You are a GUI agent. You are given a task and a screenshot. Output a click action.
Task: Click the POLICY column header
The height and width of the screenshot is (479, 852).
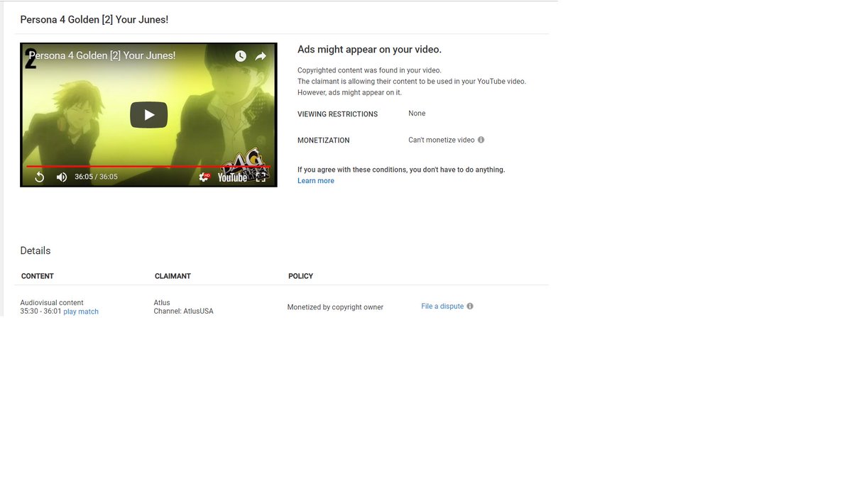pos(300,276)
